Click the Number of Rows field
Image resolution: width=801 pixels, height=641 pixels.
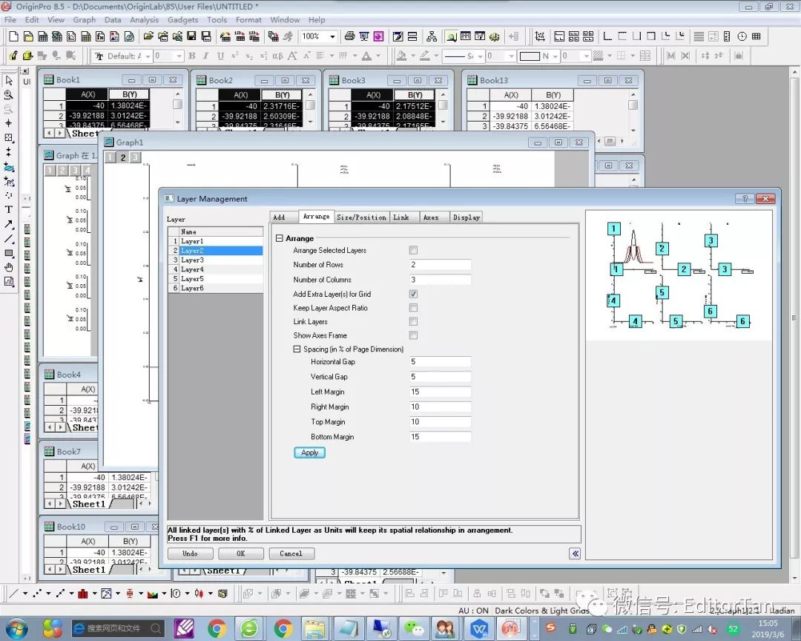pos(440,265)
